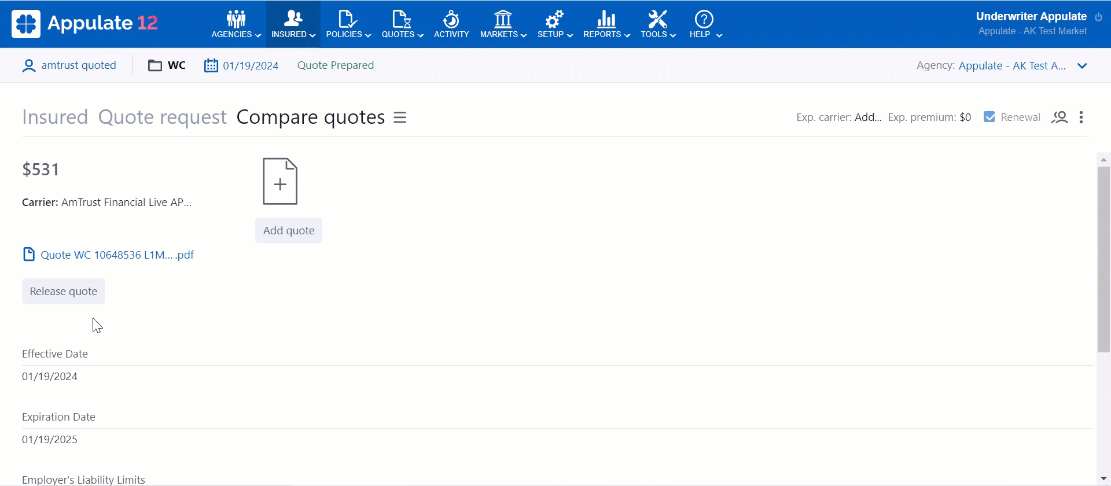Switch to the Insured tab

55,117
